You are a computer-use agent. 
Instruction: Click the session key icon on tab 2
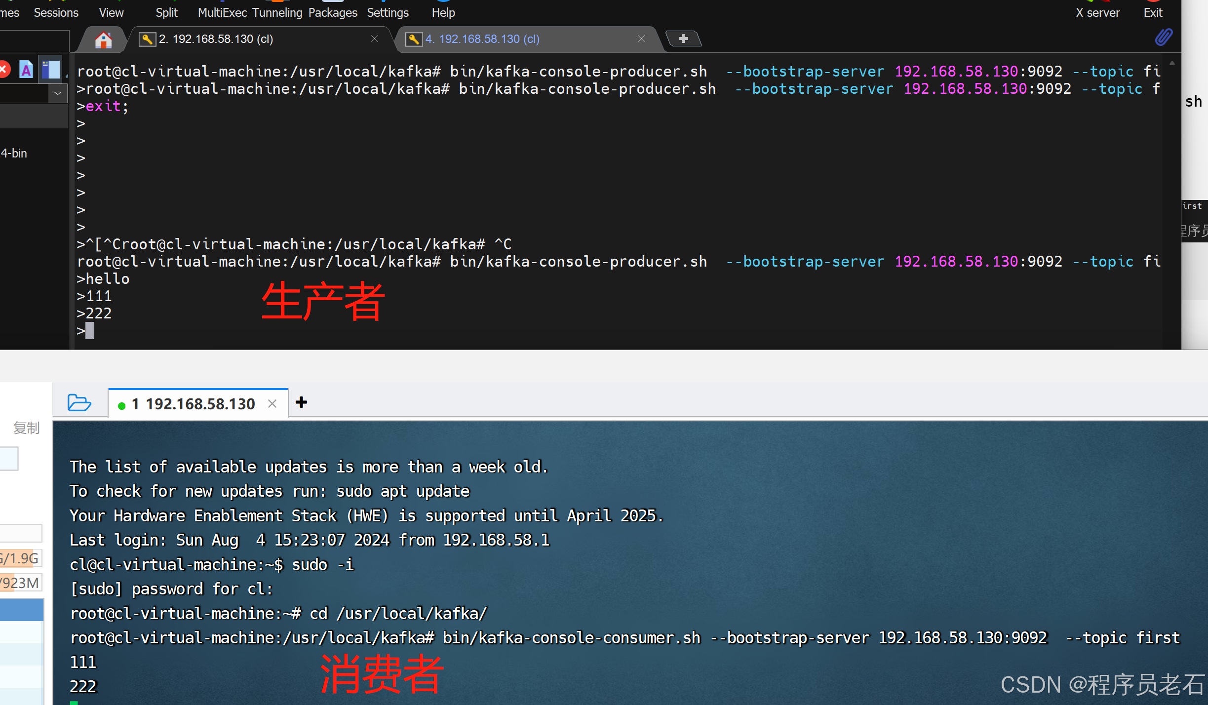pos(147,39)
